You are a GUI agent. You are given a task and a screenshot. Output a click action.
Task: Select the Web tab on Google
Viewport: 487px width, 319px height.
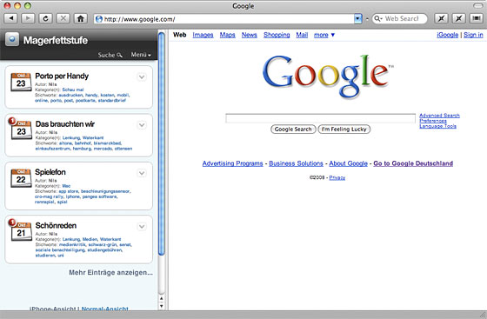[x=180, y=35]
